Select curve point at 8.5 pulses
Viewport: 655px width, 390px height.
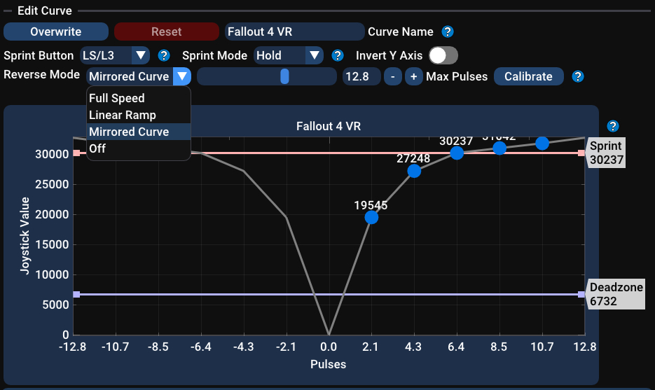tap(499, 148)
